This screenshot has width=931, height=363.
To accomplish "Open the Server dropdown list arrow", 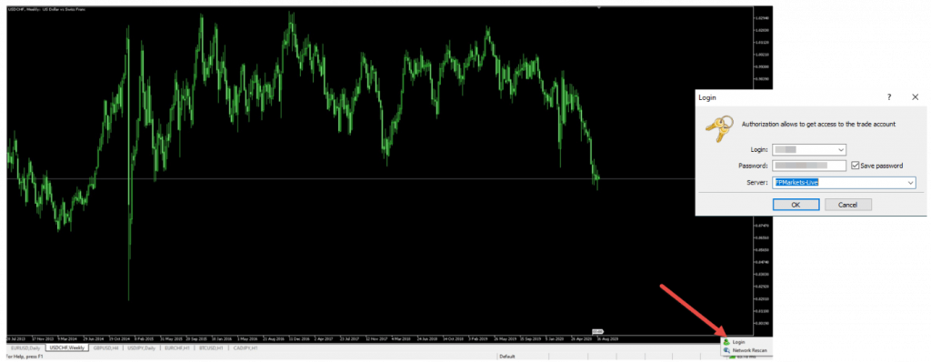I will [x=910, y=182].
